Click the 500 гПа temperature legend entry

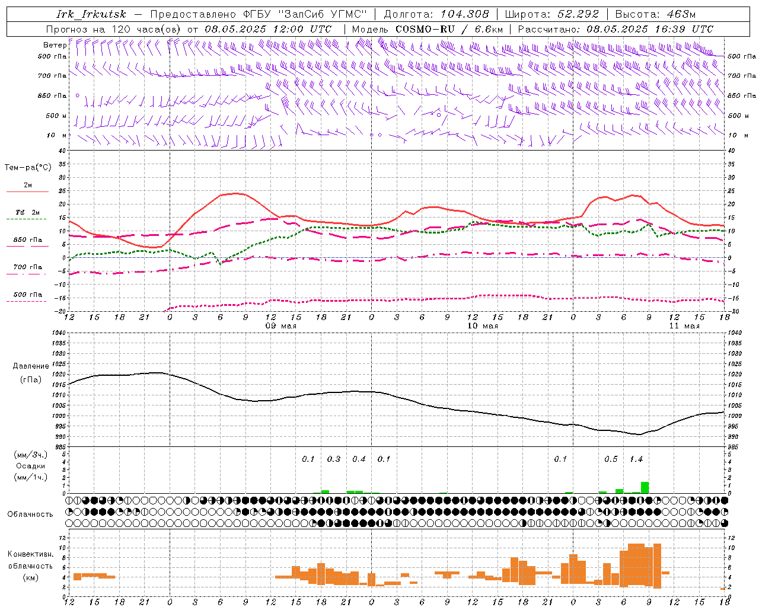(27, 295)
